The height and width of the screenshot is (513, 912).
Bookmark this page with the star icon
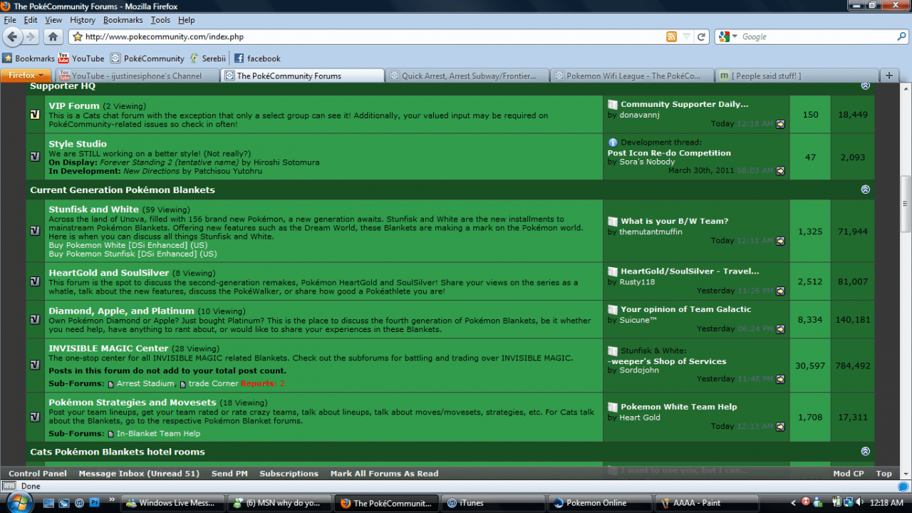pyautogui.click(x=78, y=36)
